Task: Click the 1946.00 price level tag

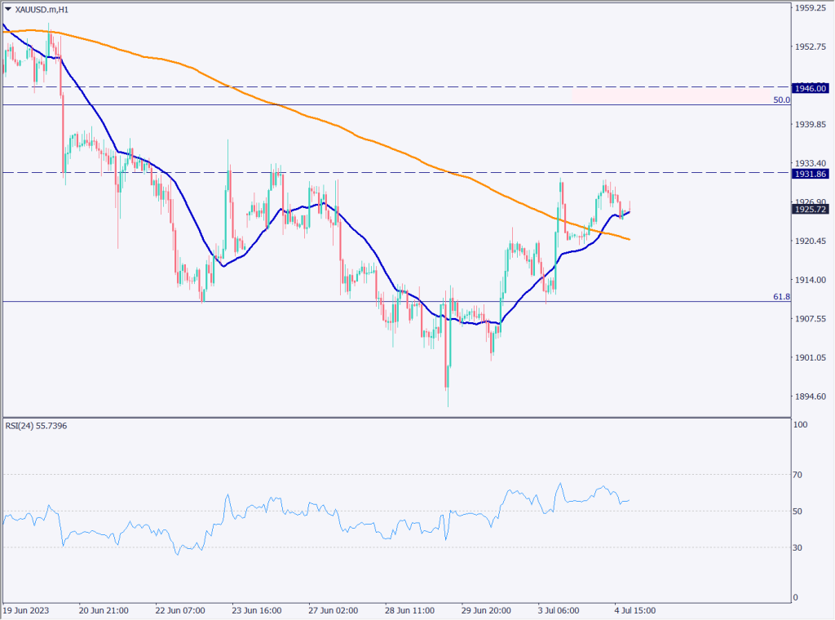Action: (x=811, y=88)
